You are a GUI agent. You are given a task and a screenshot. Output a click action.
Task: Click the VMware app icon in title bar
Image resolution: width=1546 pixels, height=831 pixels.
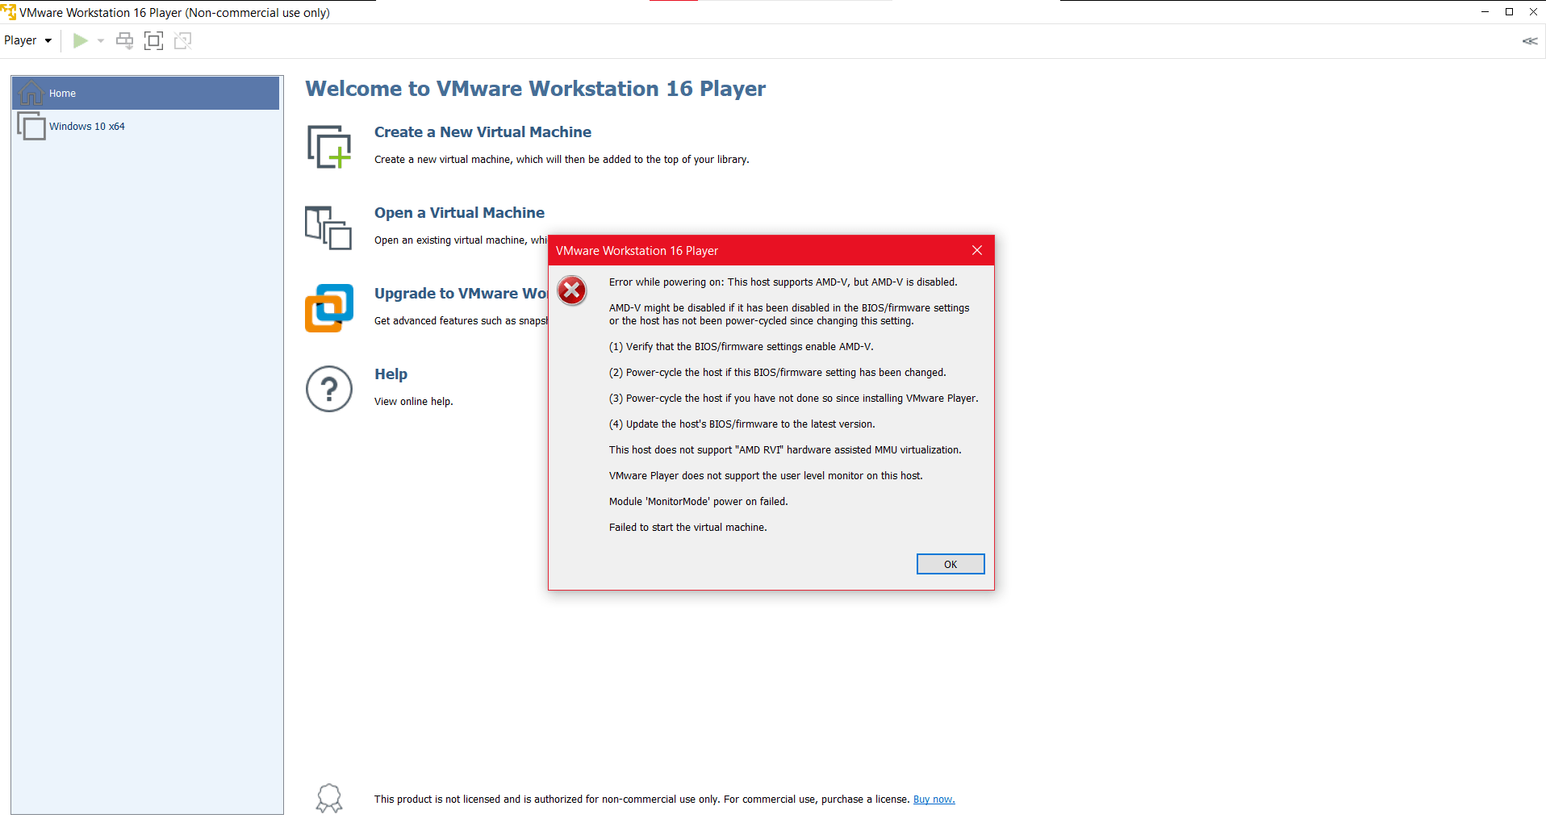point(8,12)
